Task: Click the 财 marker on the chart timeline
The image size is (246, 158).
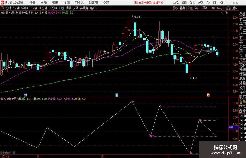Action: (26, 95)
